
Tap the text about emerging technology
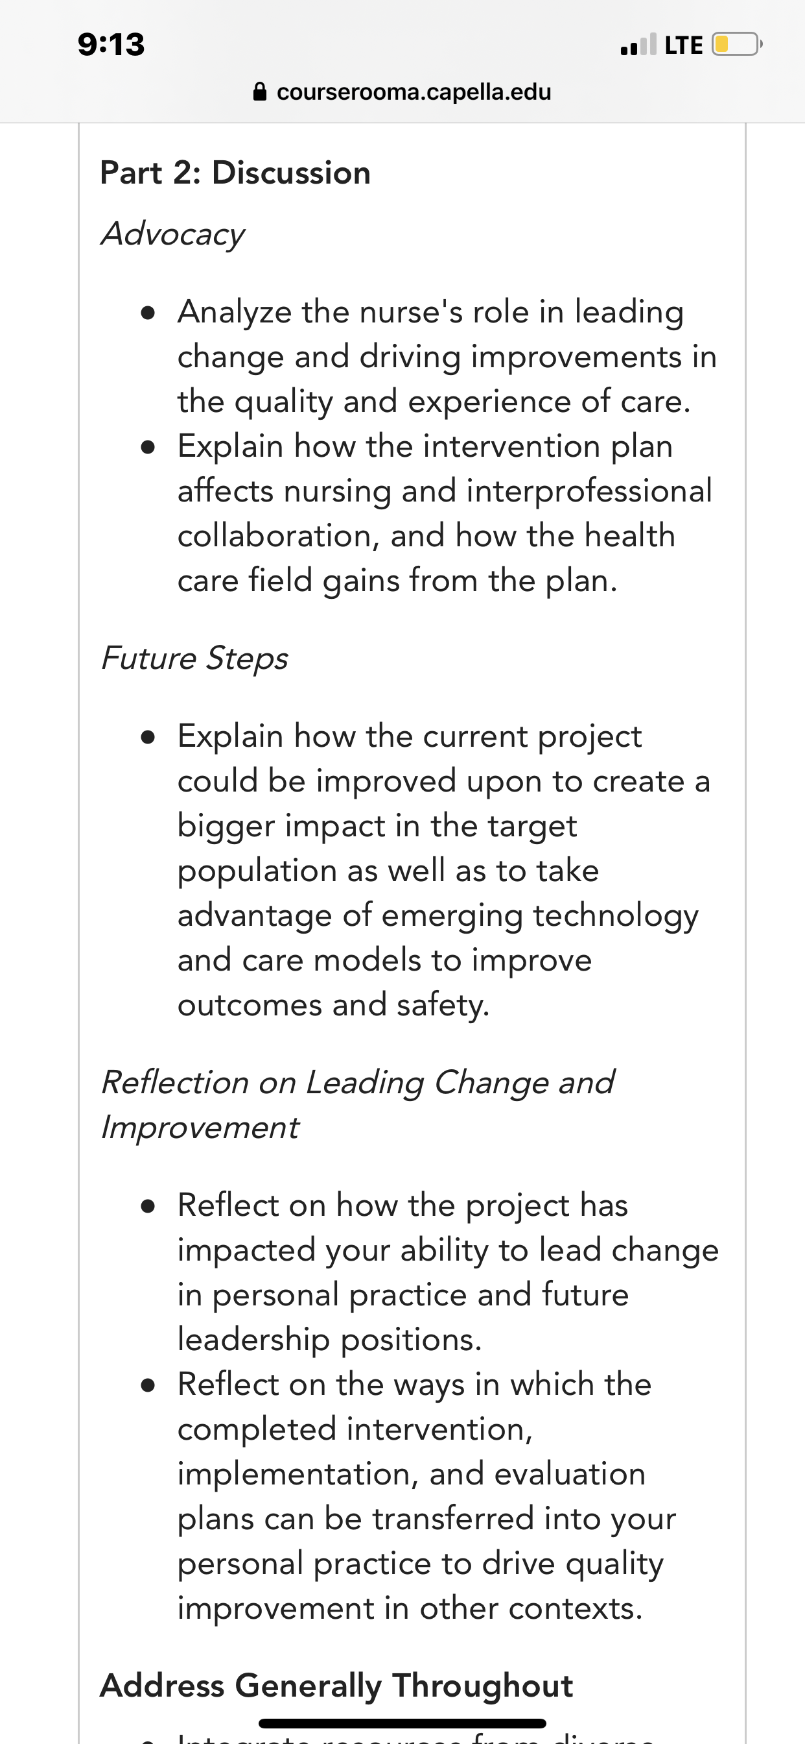[541, 916]
